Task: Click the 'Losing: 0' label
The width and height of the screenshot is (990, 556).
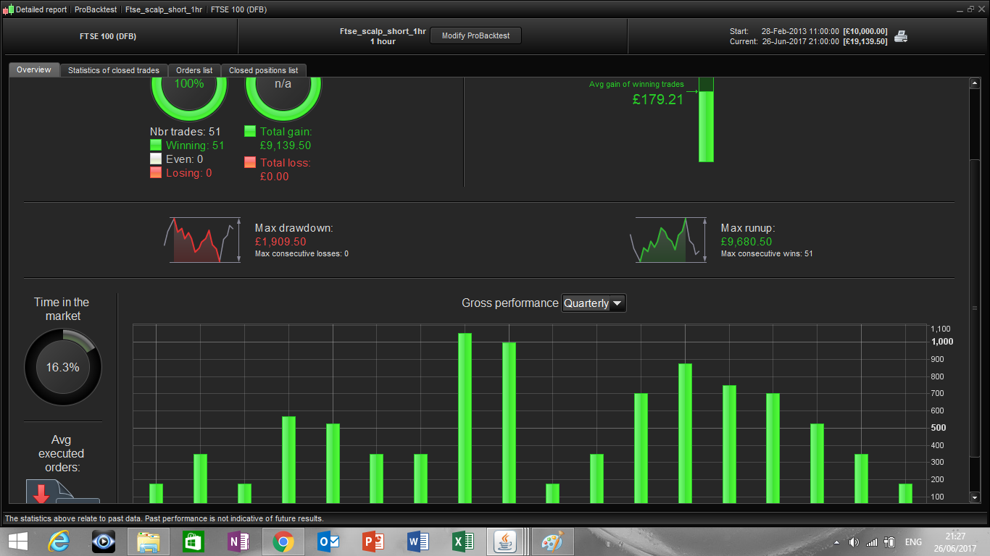Action: click(189, 173)
